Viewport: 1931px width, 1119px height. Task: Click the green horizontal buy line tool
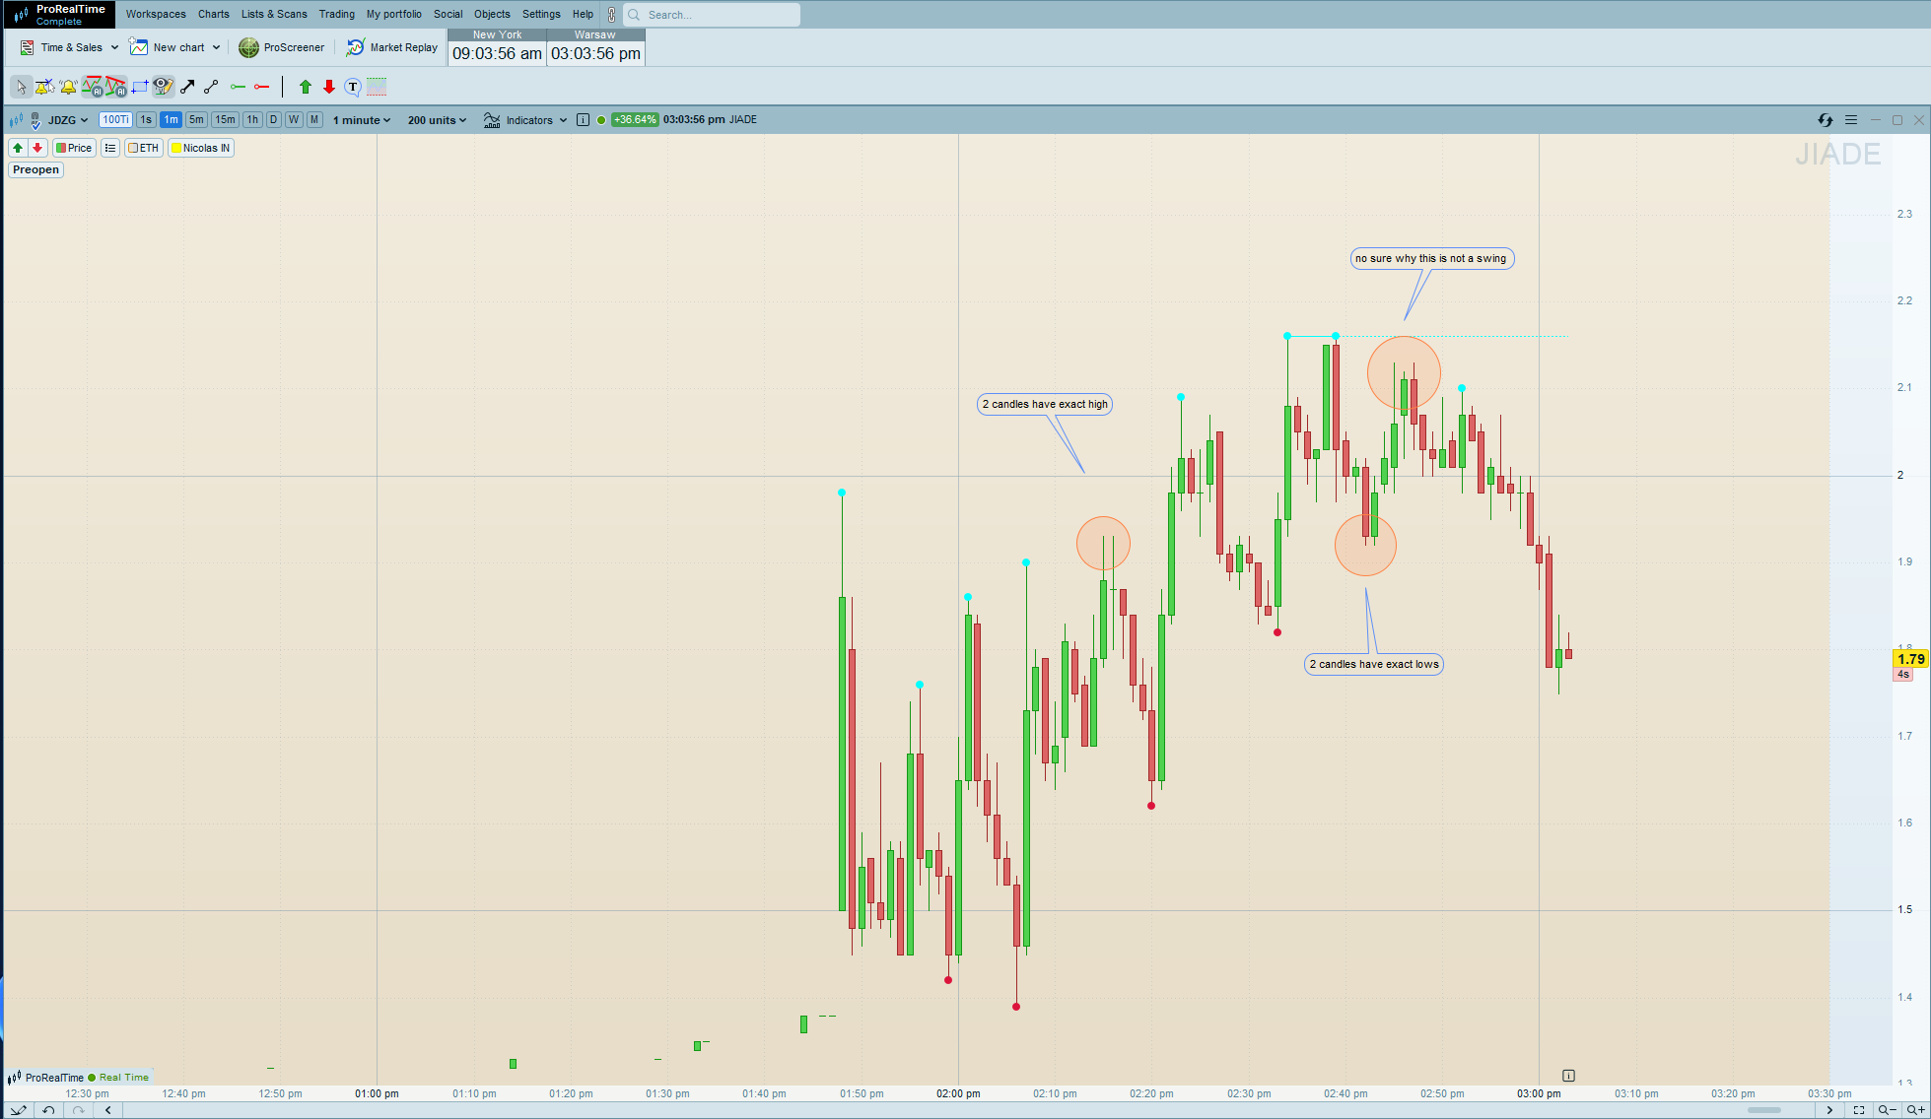coord(238,88)
